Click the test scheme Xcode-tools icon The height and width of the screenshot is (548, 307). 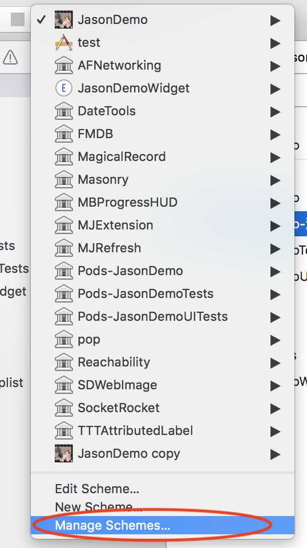tap(63, 42)
